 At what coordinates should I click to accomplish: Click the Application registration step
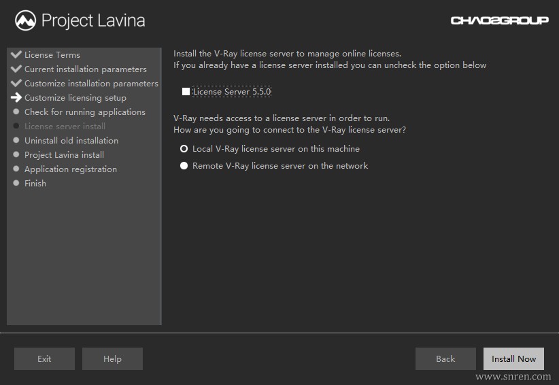point(71,169)
